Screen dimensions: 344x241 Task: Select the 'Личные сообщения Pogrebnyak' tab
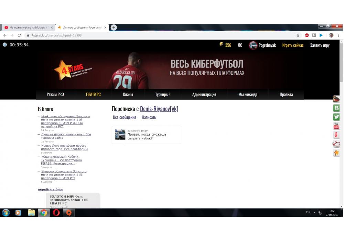click(x=82, y=28)
